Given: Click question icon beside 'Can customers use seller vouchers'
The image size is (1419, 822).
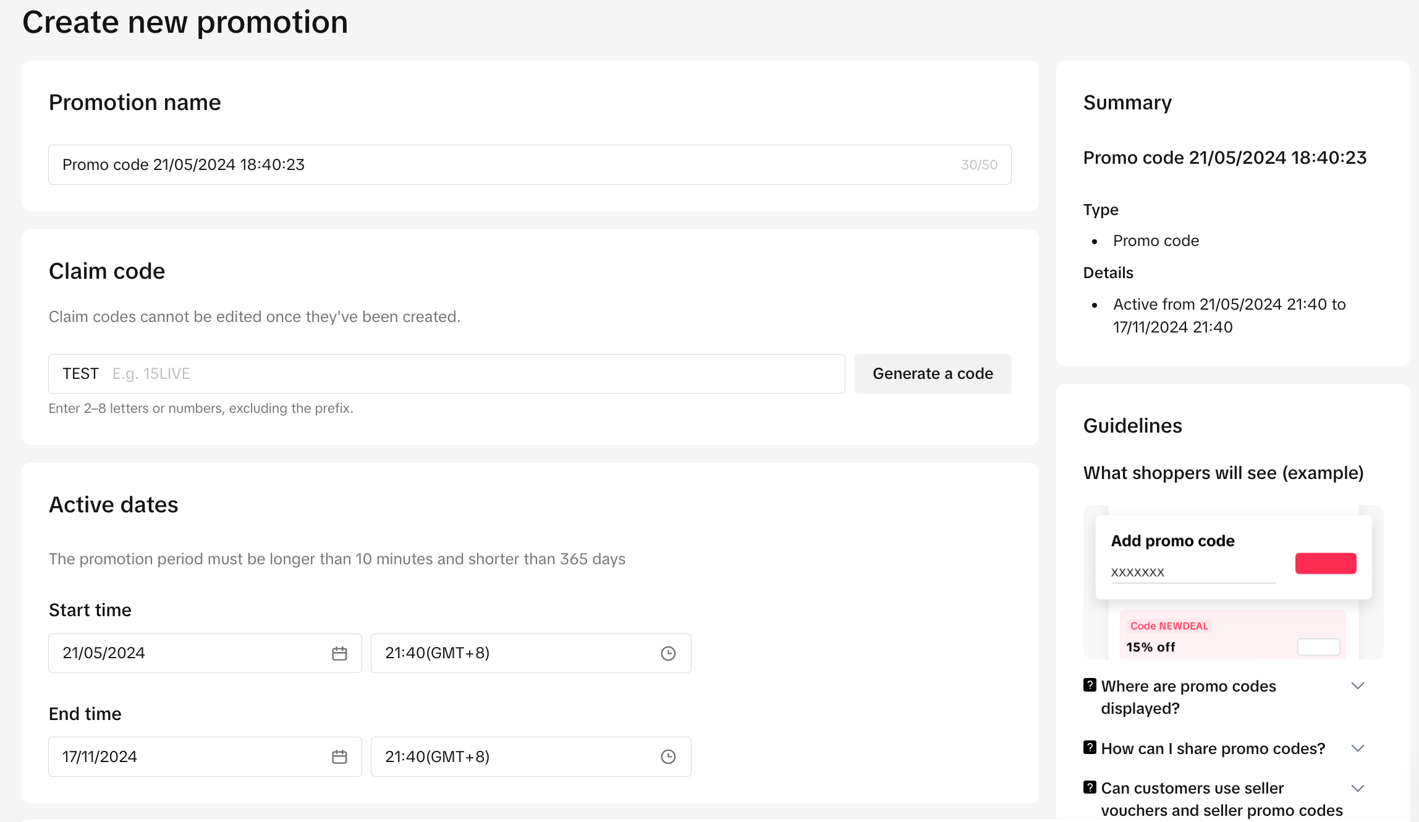Looking at the screenshot, I should [1090, 787].
